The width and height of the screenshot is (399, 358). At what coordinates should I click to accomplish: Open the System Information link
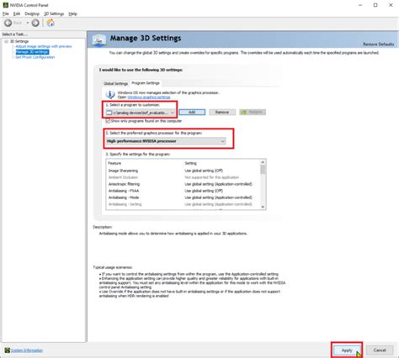(x=27, y=350)
